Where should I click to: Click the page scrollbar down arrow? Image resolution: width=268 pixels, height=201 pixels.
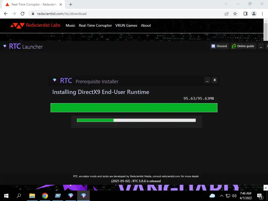(x=266, y=188)
